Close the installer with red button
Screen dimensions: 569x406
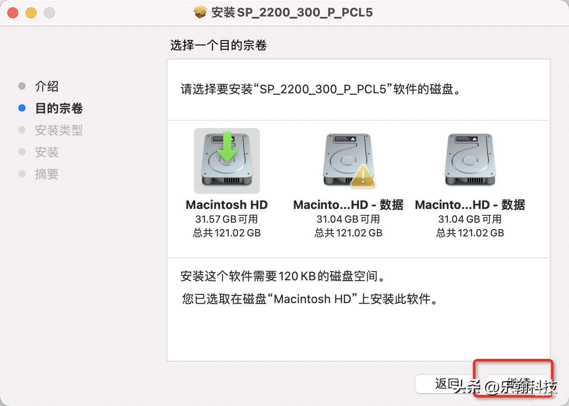[13, 13]
